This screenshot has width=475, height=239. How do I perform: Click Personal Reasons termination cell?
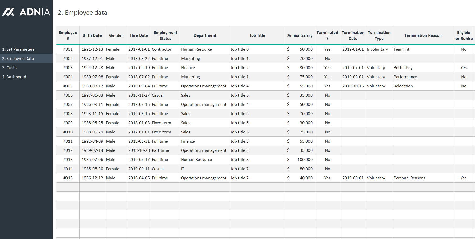[409, 178]
